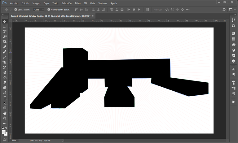Expand the right panel dock arrows
The image size is (238, 143).
pyautogui.click(x=235, y=14)
